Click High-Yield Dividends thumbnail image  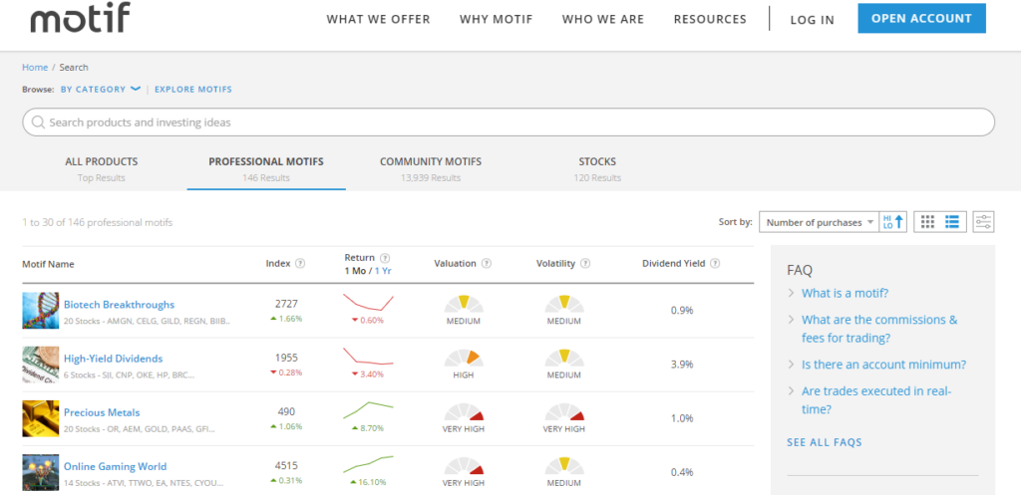(40, 365)
